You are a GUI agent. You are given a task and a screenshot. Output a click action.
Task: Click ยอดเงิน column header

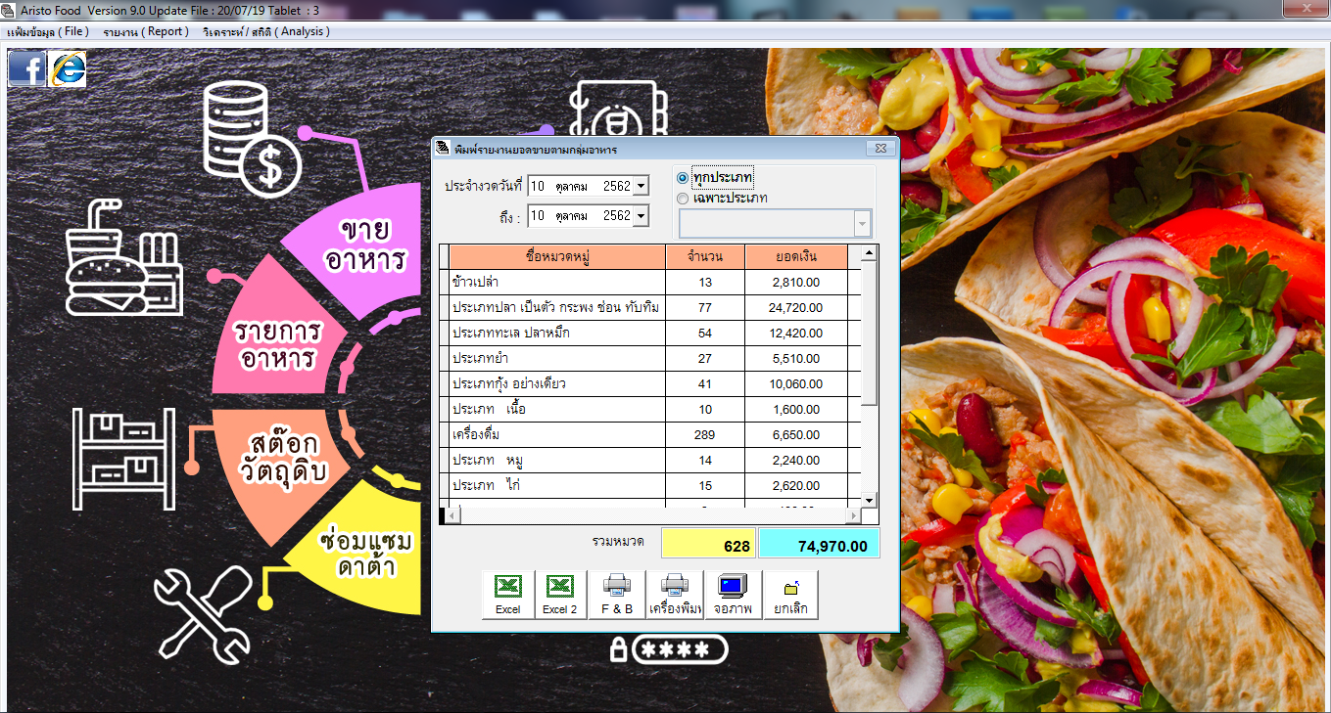[x=796, y=257]
